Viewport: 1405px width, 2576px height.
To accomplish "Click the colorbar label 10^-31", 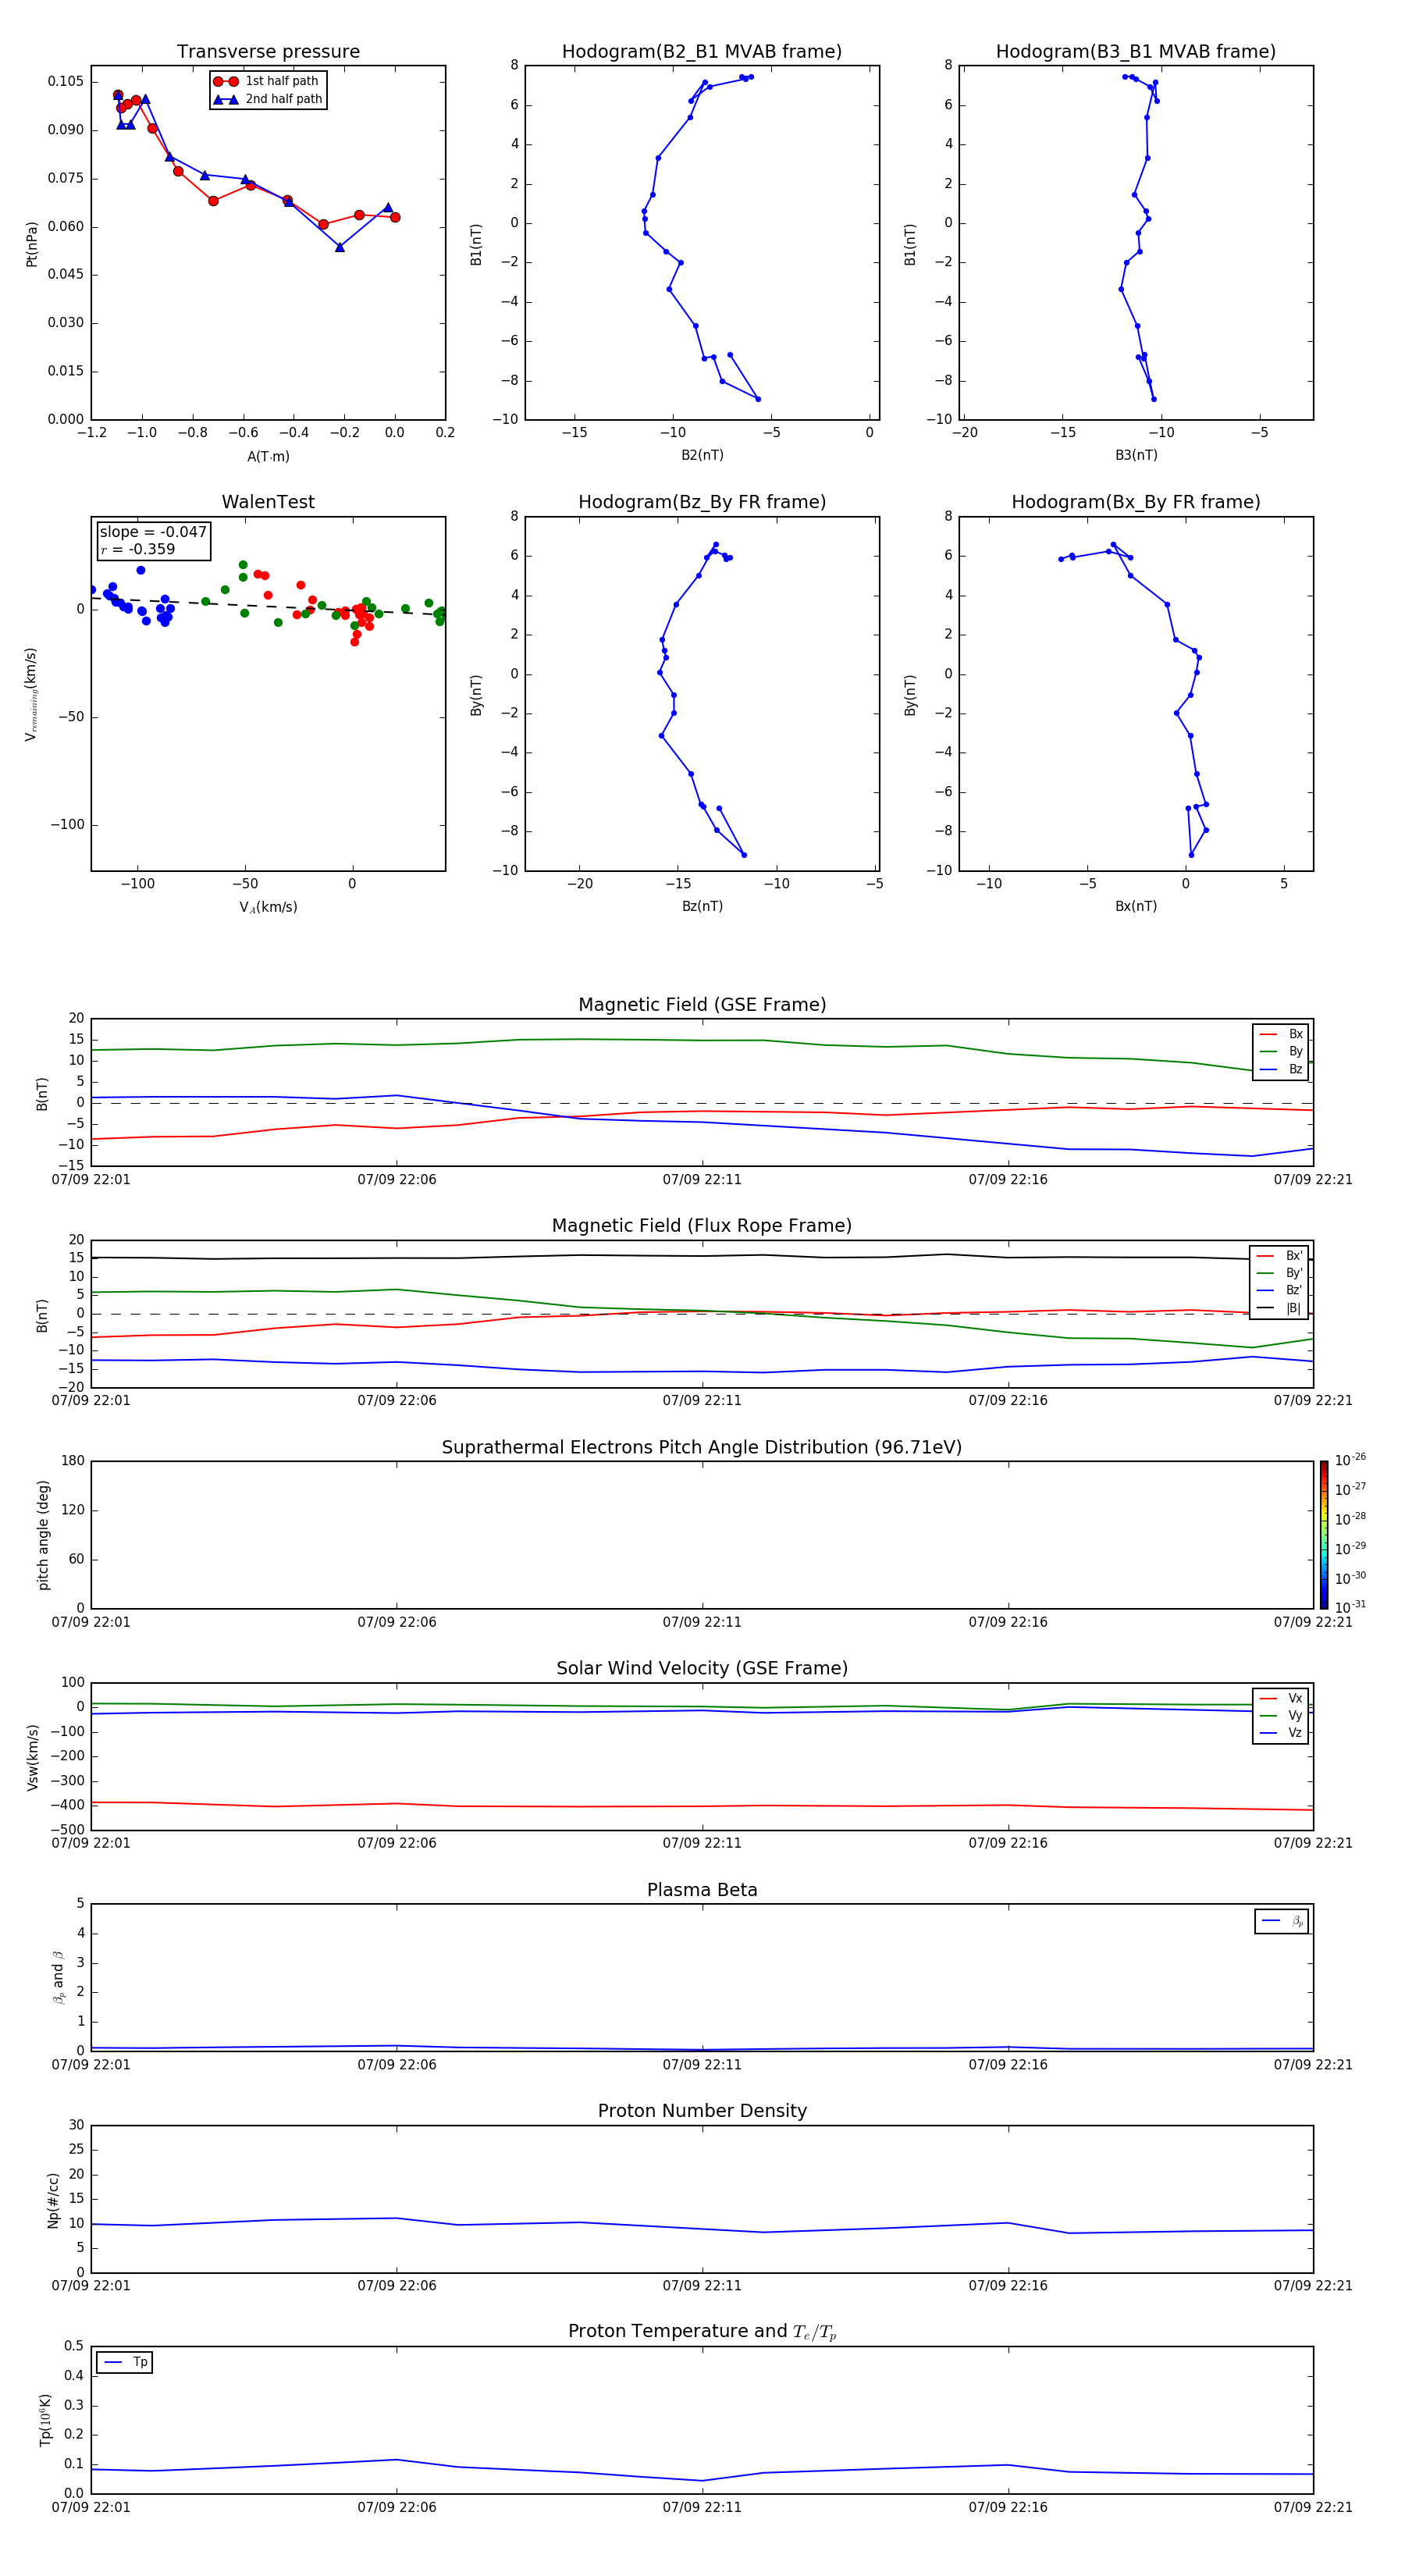I will (x=1350, y=1607).
